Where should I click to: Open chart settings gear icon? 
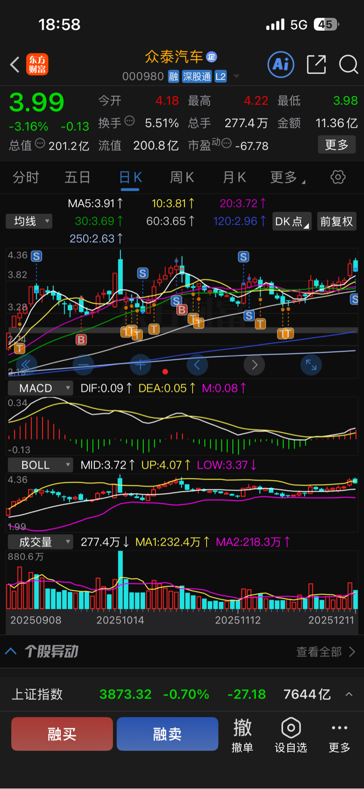338,177
